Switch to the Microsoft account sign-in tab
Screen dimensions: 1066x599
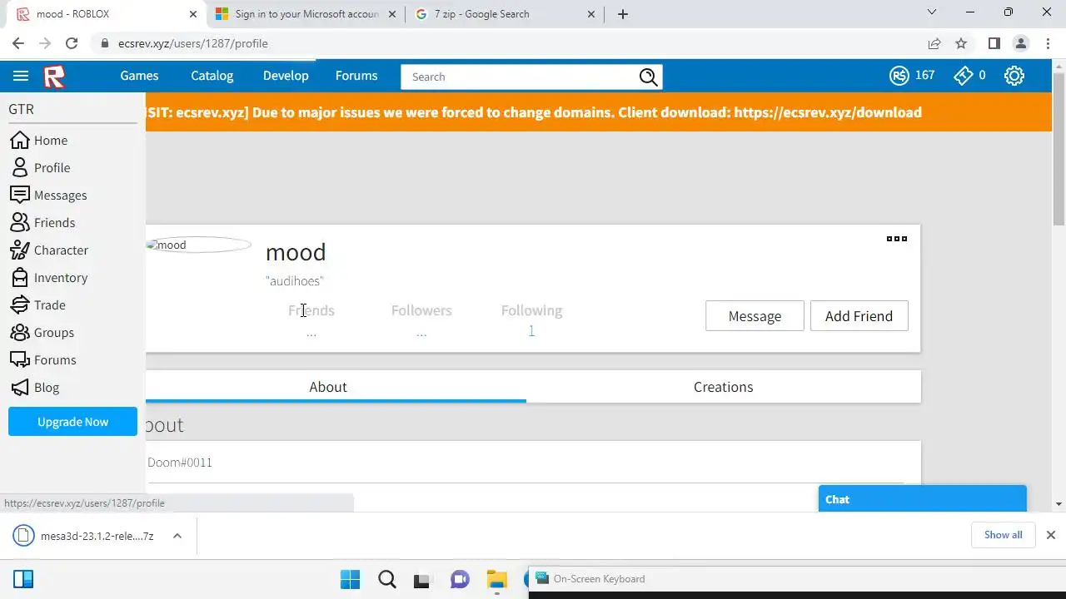click(x=306, y=14)
